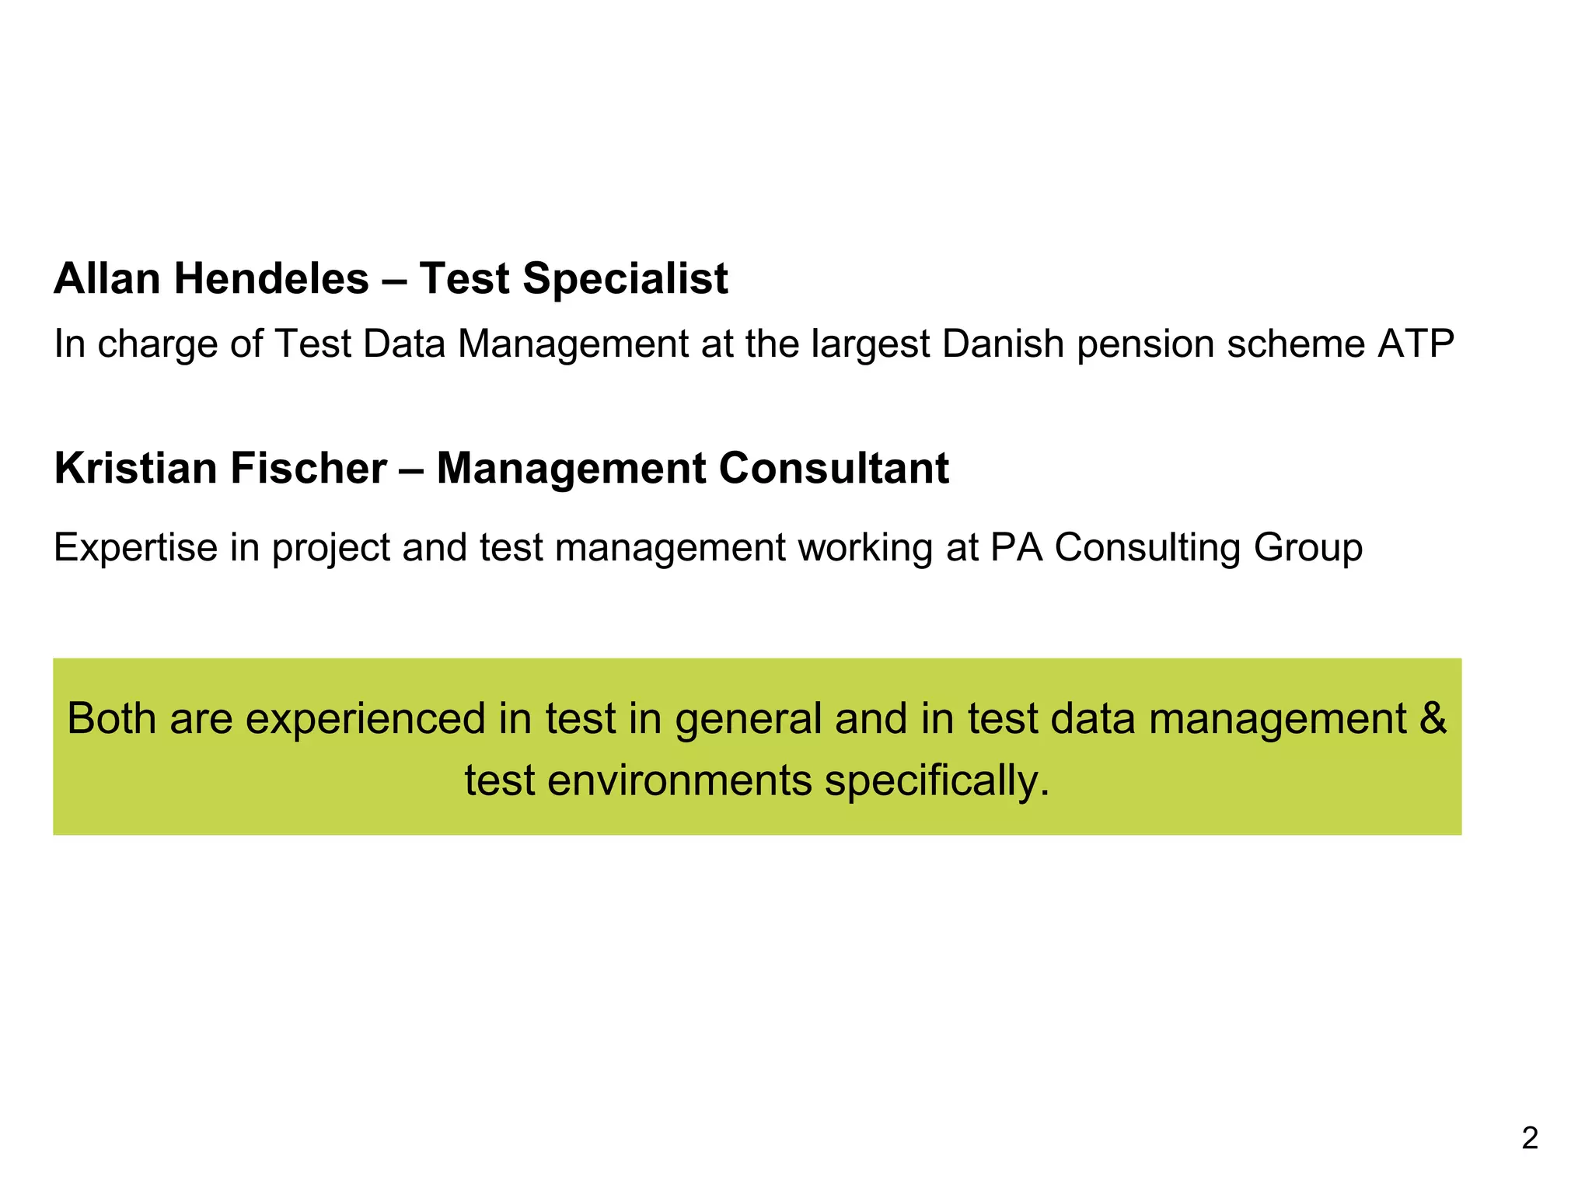1592x1194 pixels.
Task: Click the Management Consultant title text
Action: point(693,468)
